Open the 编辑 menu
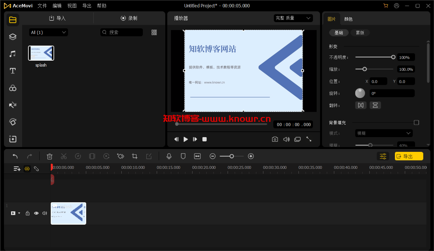The image size is (434, 251). tap(57, 6)
